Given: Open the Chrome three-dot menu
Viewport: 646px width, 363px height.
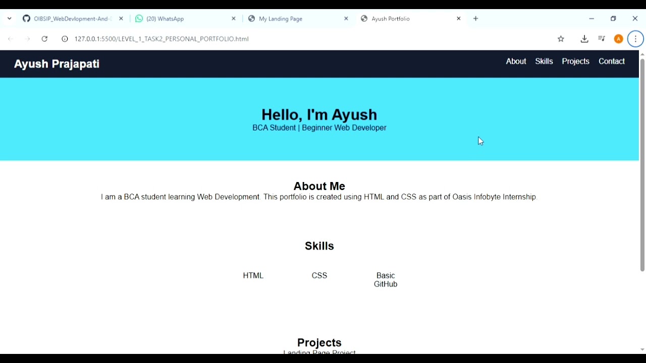Looking at the screenshot, I should [636, 39].
